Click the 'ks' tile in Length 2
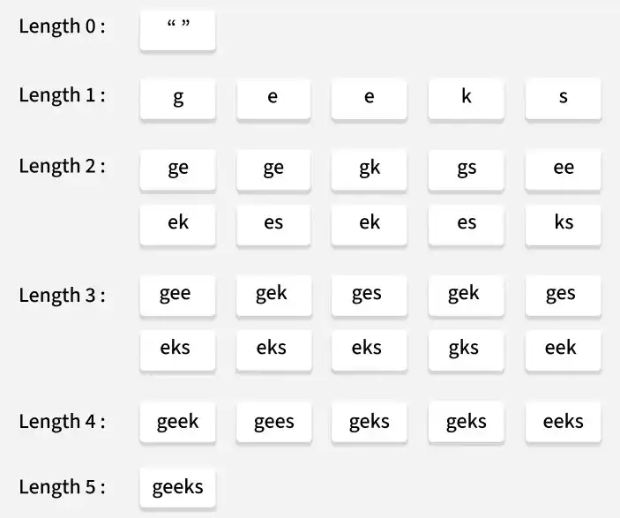620x518 pixels. [563, 222]
